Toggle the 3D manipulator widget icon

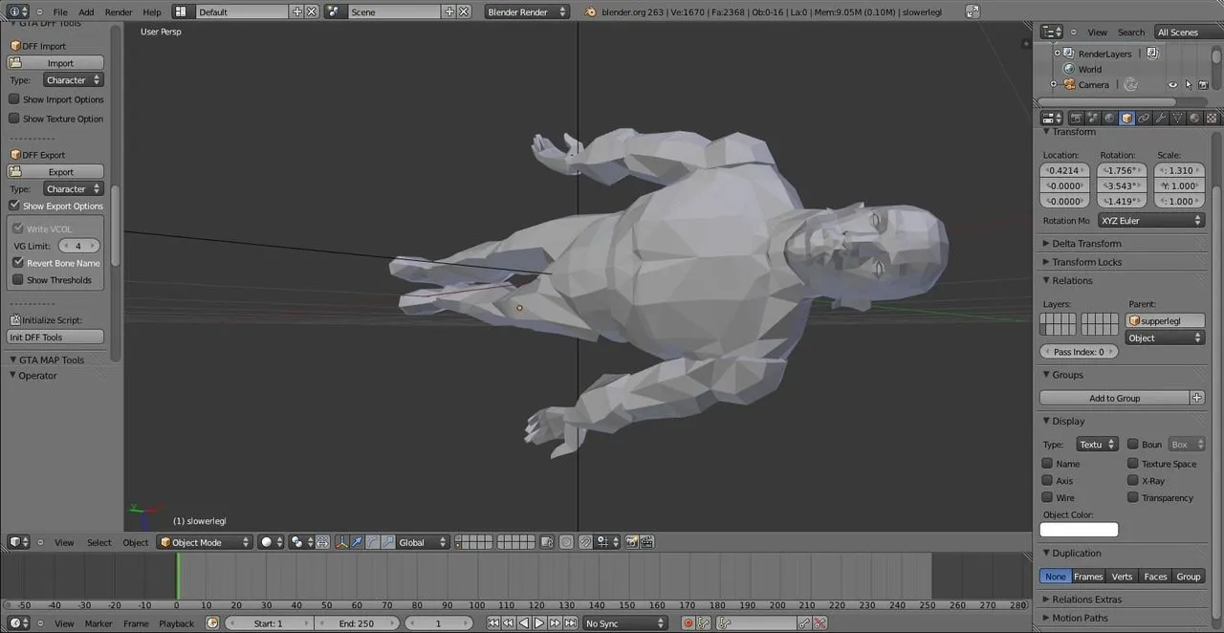pyautogui.click(x=342, y=542)
